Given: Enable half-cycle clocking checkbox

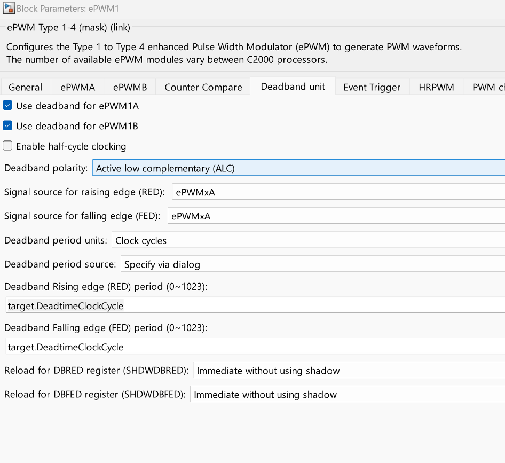Looking at the screenshot, I should coord(7,146).
